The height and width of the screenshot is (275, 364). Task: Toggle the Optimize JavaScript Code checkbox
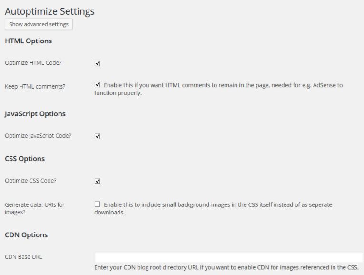97,136
